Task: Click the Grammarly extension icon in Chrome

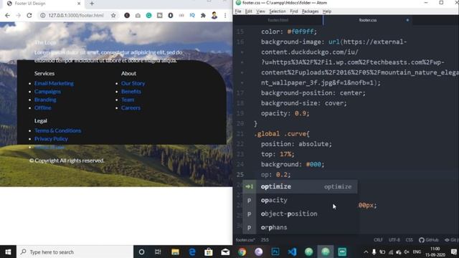Action: pyautogui.click(x=148, y=16)
